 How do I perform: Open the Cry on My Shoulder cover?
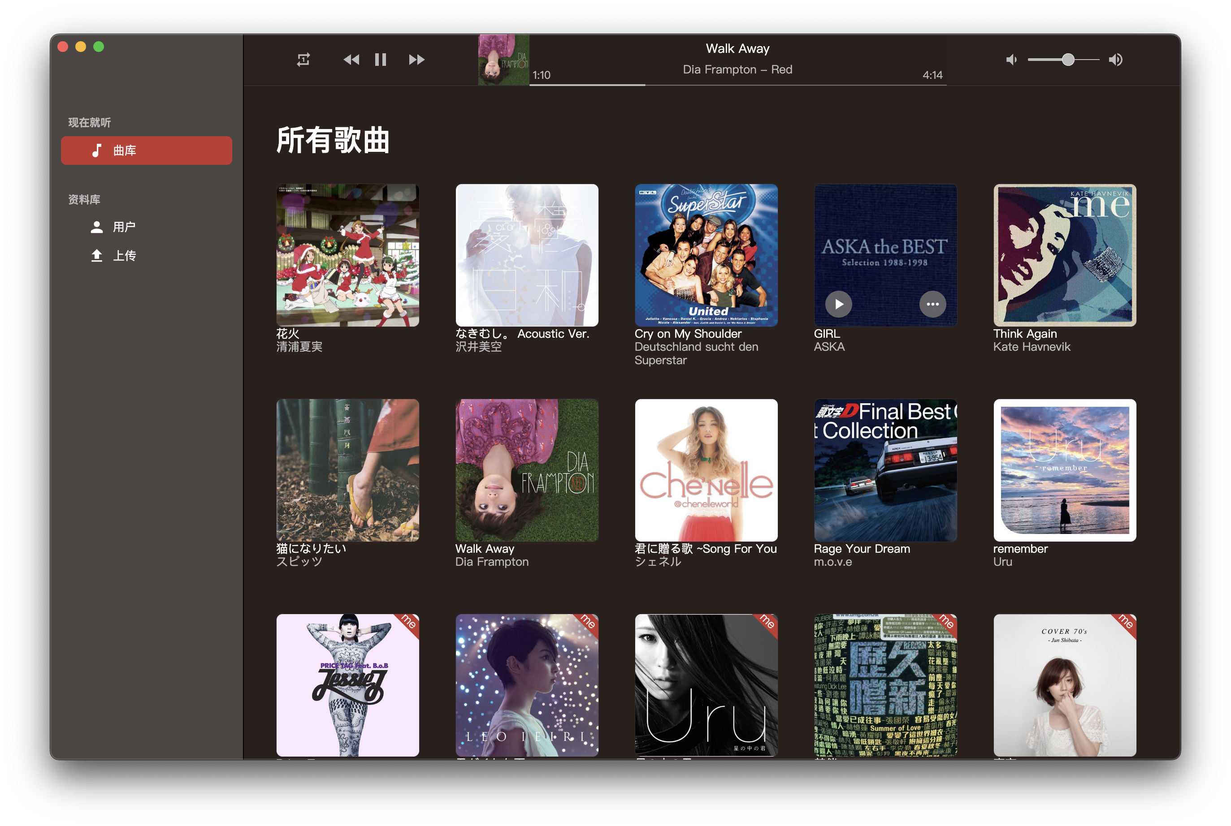tap(706, 255)
